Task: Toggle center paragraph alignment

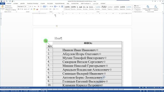Action: 43,9
